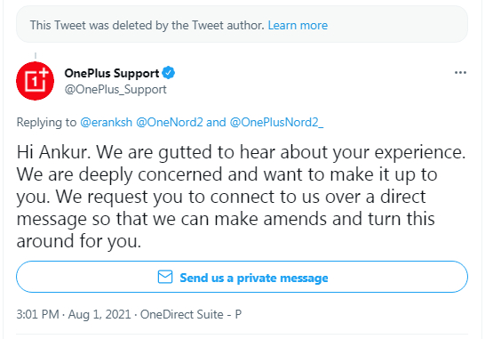Click the 3:01 PM timestamp
This screenshot has height=339, width=493.
(x=37, y=314)
